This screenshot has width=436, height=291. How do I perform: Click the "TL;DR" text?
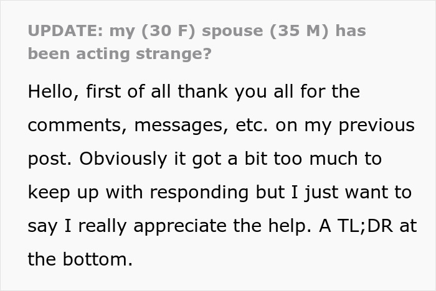point(375,226)
